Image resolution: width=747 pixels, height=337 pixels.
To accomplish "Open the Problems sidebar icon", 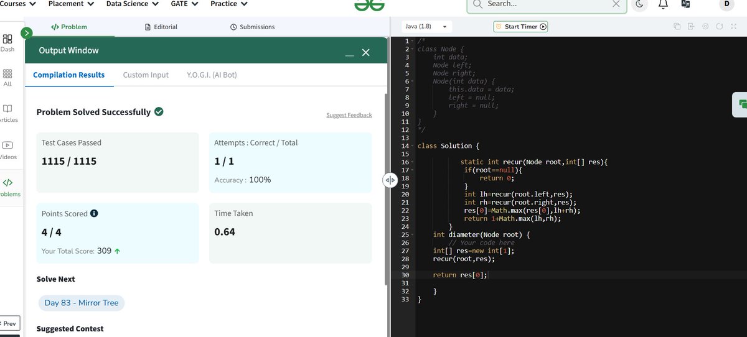I will click(9, 187).
